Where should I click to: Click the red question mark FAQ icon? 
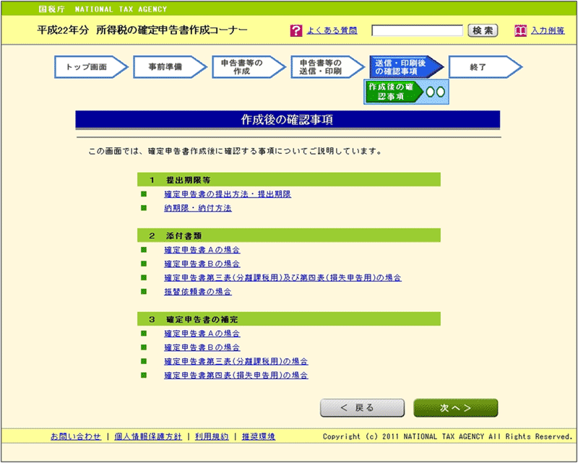pyautogui.click(x=296, y=31)
